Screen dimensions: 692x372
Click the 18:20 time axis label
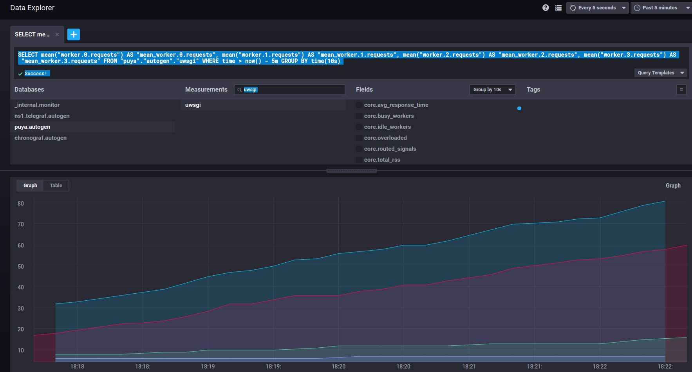coord(338,367)
